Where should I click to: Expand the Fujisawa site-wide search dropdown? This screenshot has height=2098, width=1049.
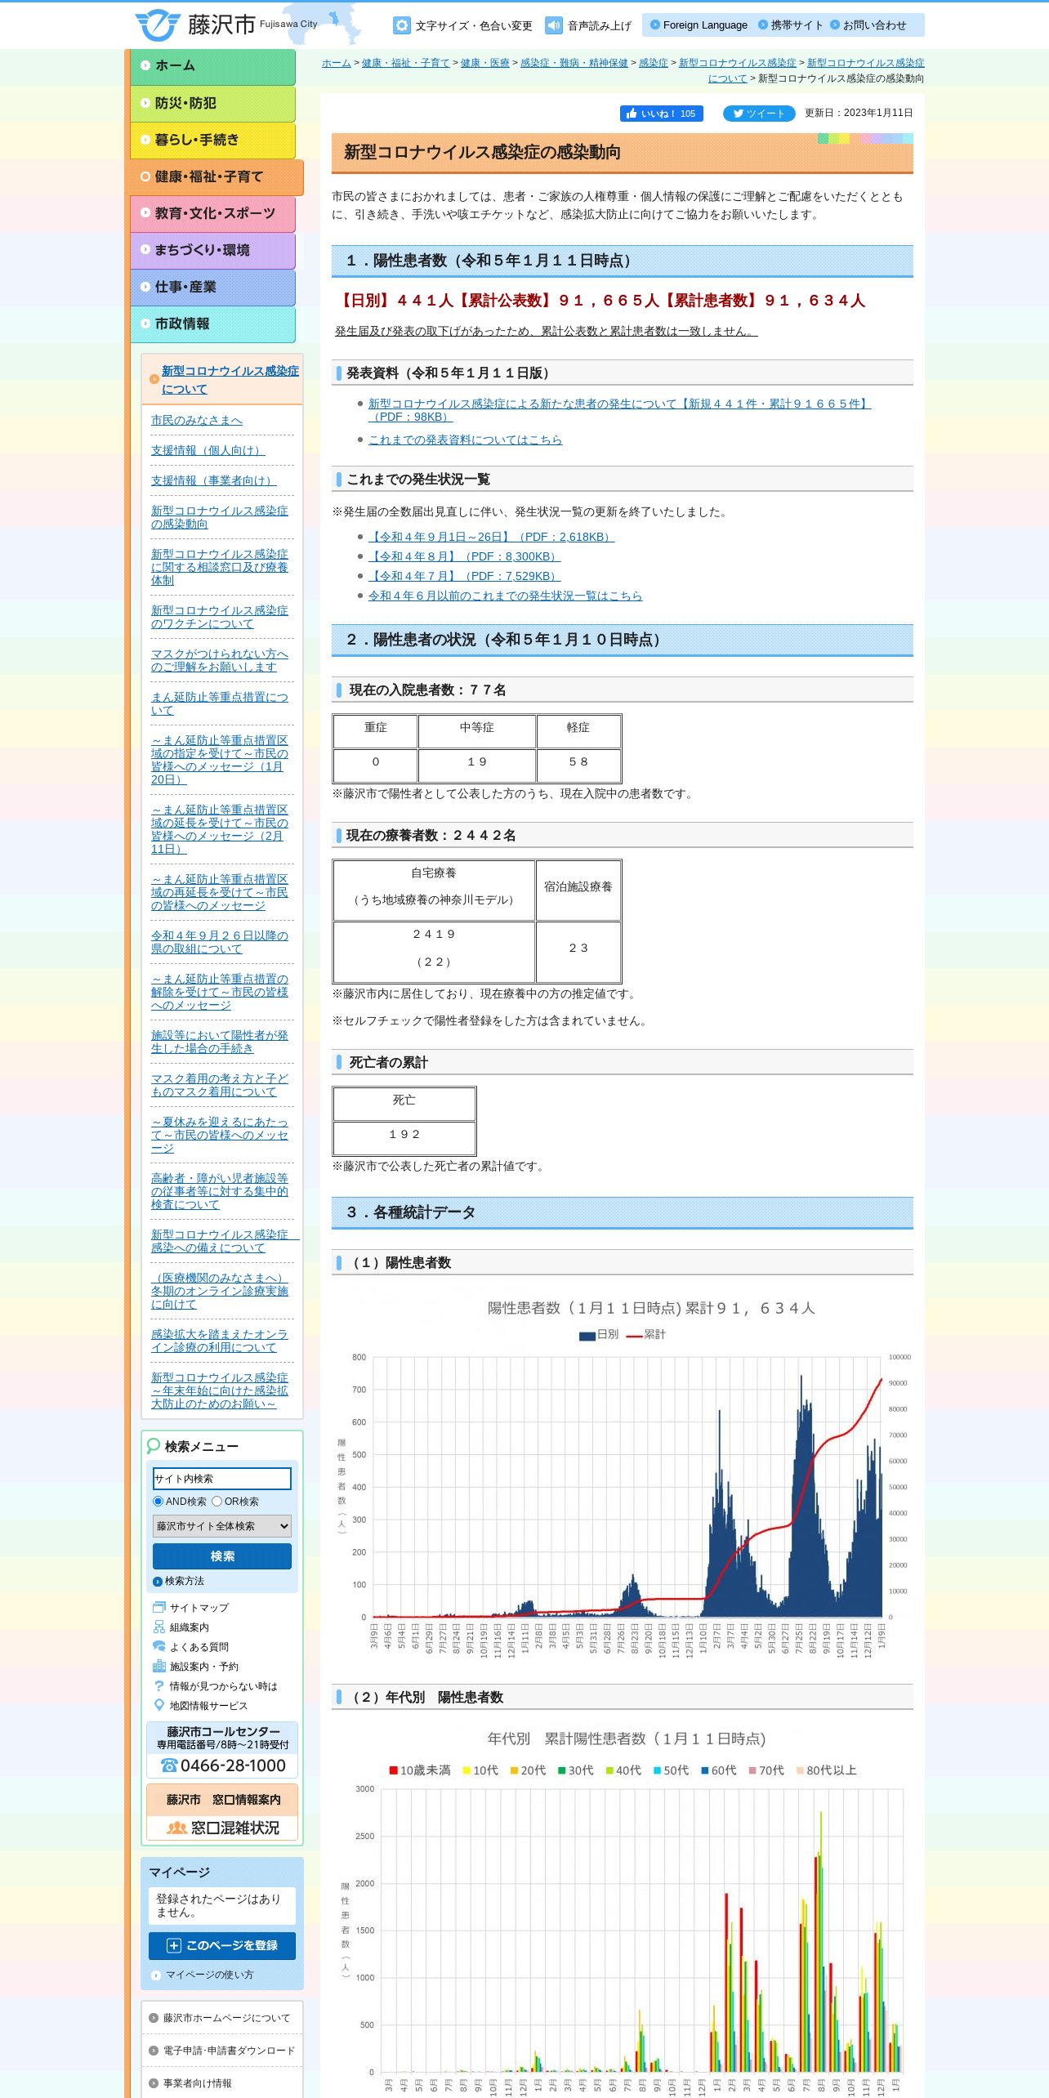point(222,1526)
